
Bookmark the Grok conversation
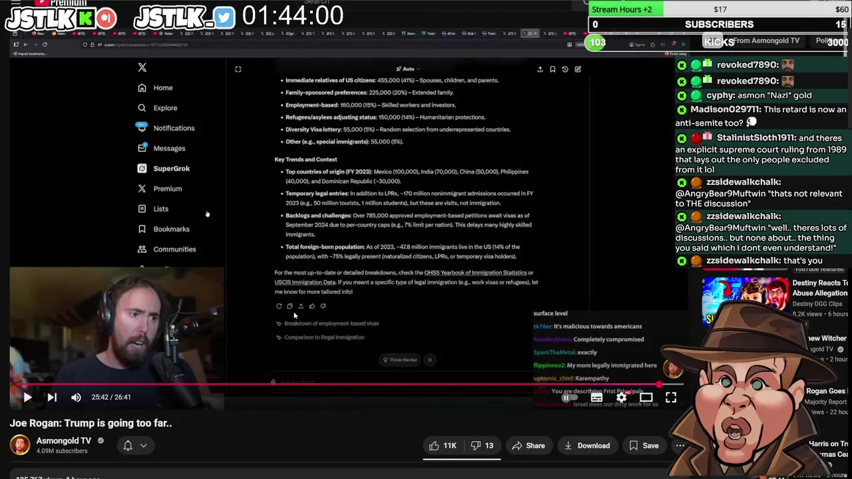(x=552, y=69)
